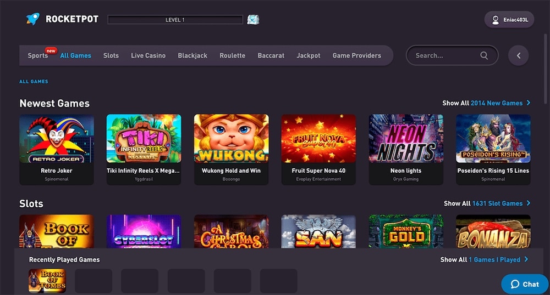Click the Evoplay Entertainment provider label
The height and width of the screenshot is (295, 550).
click(x=318, y=179)
